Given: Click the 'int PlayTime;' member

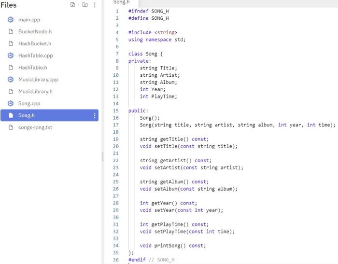Looking at the screenshot, I should [x=158, y=97].
